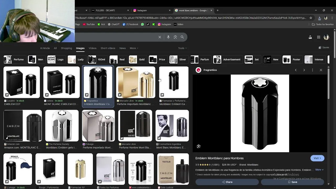Open Chrome downloads icon
The height and width of the screenshot is (189, 336).
point(319,18)
